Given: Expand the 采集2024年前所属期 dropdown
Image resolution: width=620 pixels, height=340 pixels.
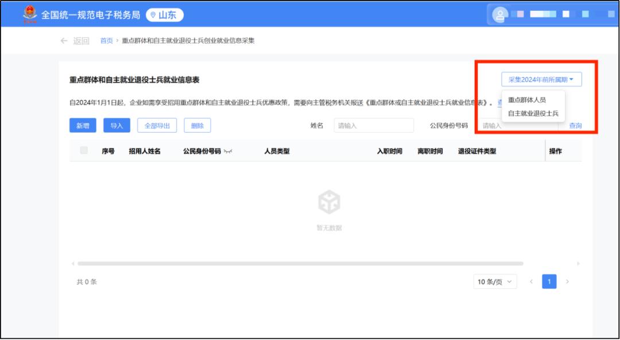Looking at the screenshot, I should pos(541,80).
